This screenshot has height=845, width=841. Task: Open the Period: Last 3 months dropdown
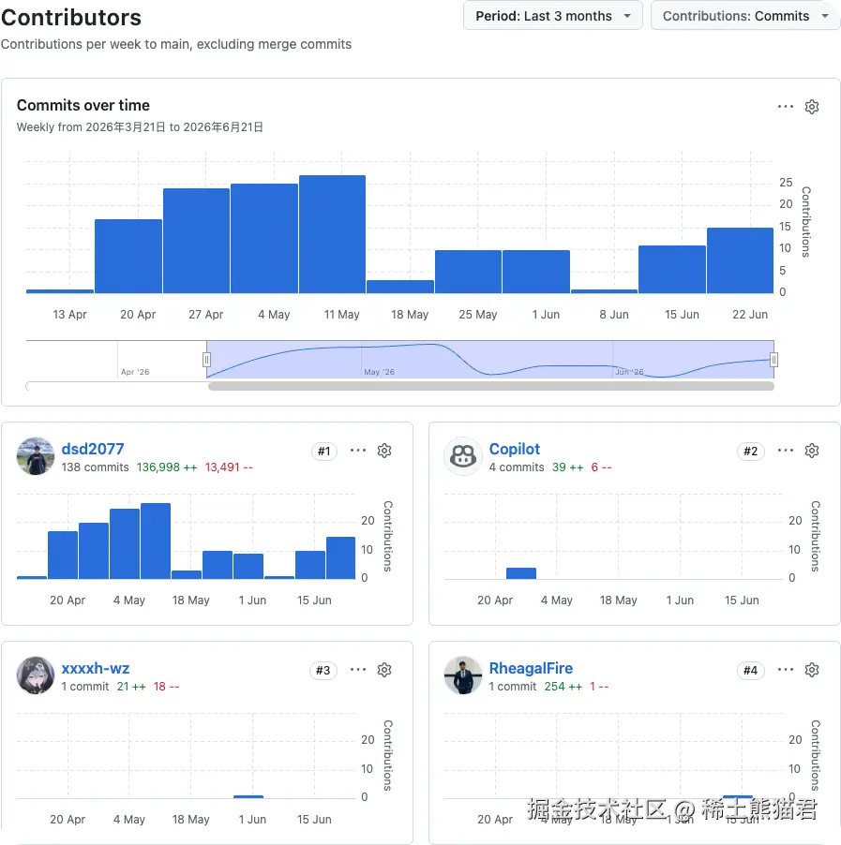coord(552,16)
